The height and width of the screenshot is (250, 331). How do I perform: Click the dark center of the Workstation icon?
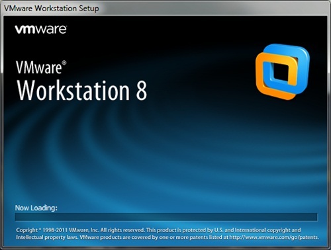pyautogui.click(x=281, y=72)
